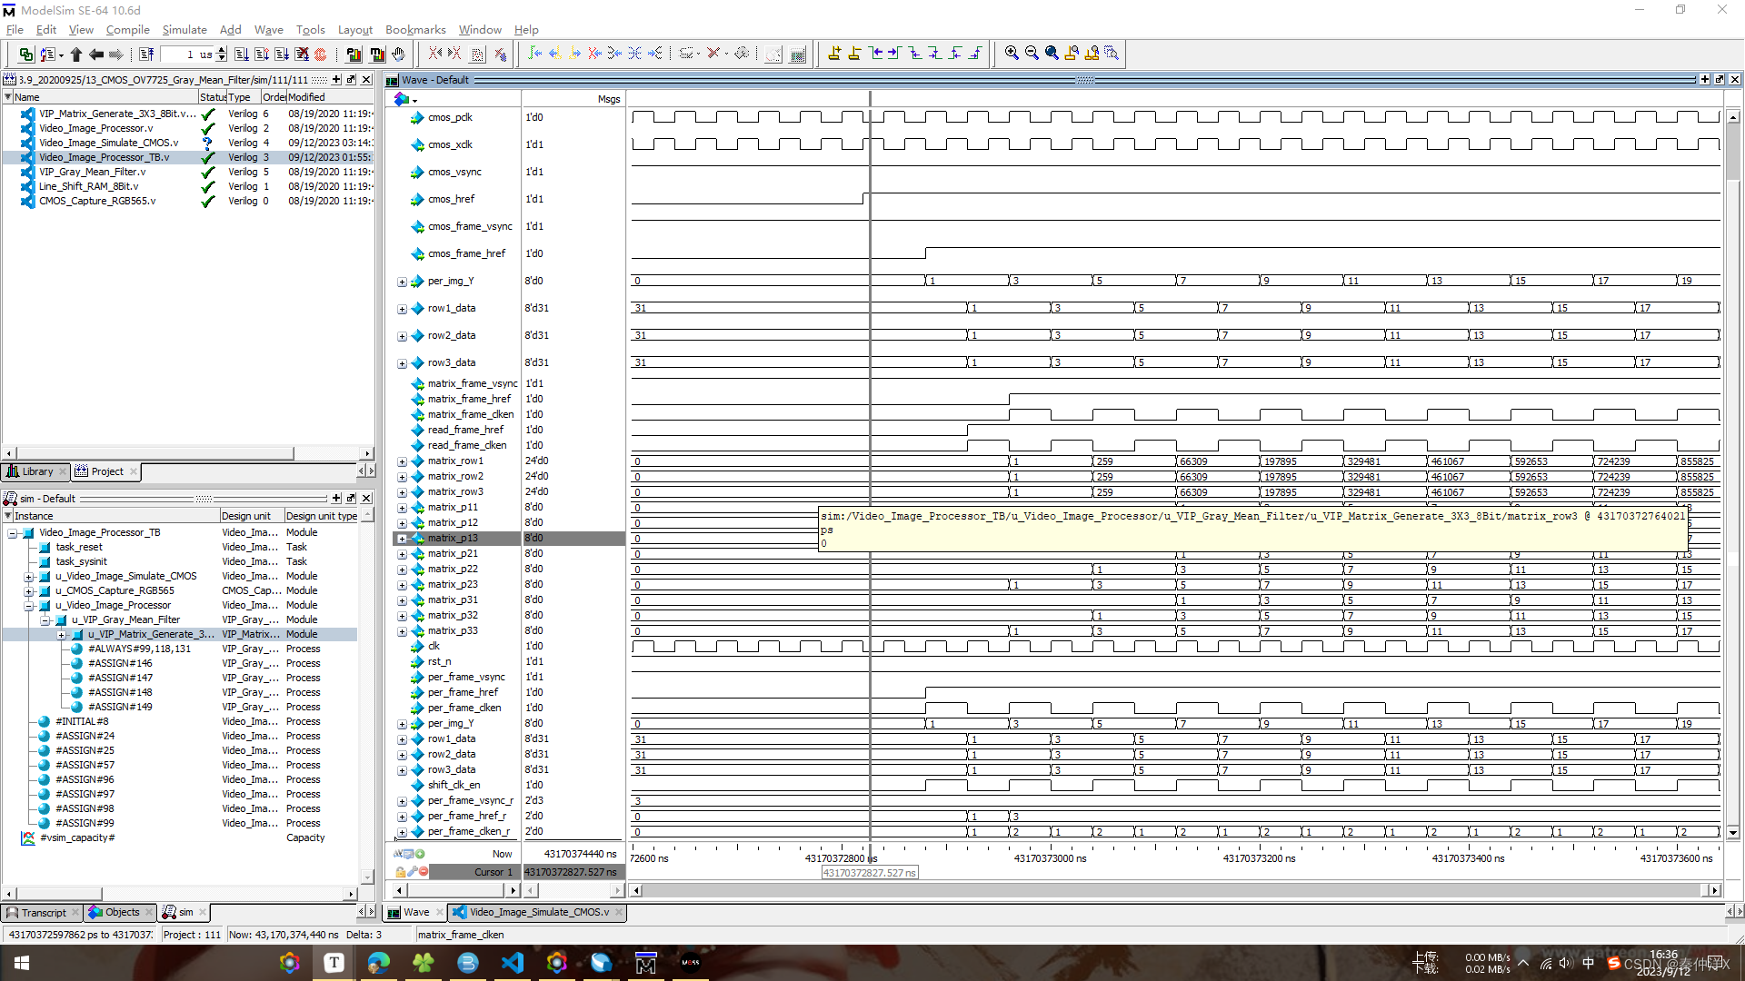Click the up arrow toolbar icon

coord(76,54)
